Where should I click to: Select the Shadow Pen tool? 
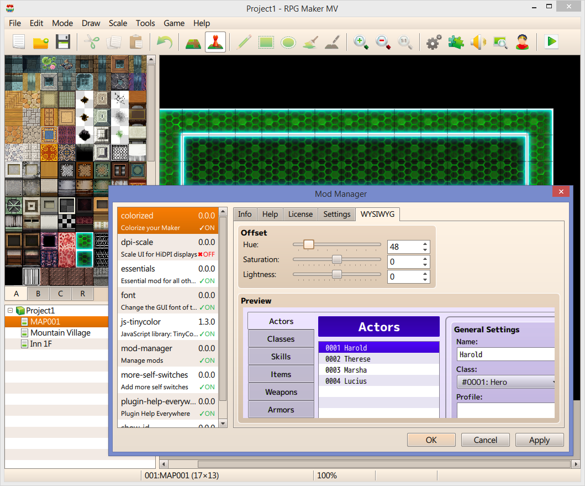(333, 42)
